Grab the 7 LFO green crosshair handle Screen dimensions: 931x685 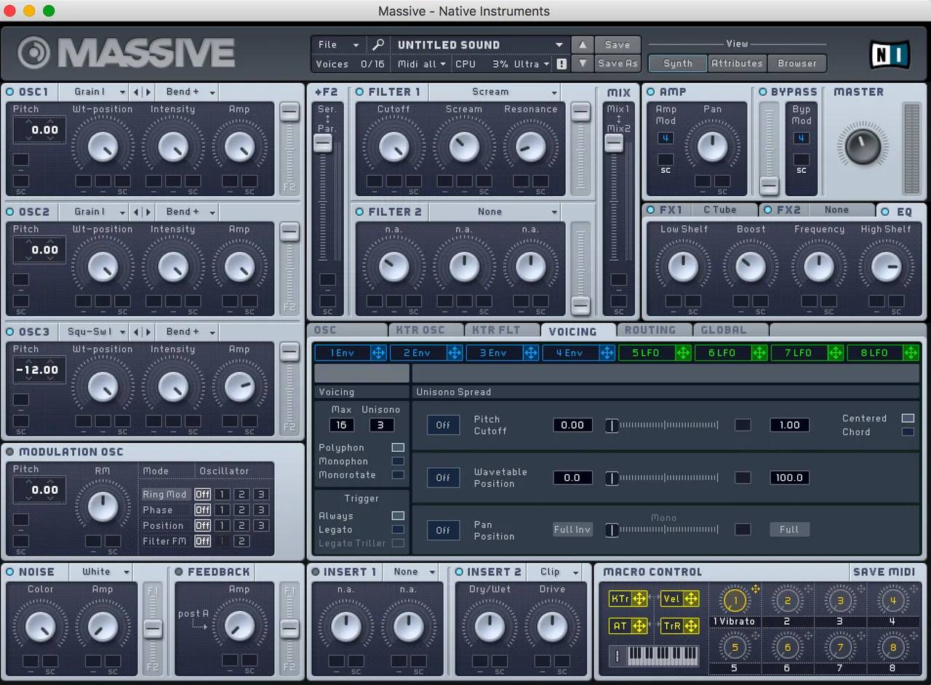click(835, 353)
